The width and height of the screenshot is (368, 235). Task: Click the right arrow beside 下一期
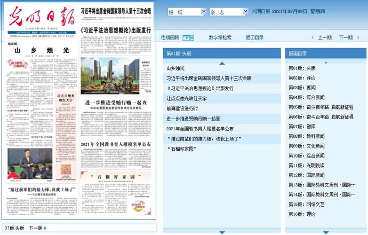click(x=358, y=38)
